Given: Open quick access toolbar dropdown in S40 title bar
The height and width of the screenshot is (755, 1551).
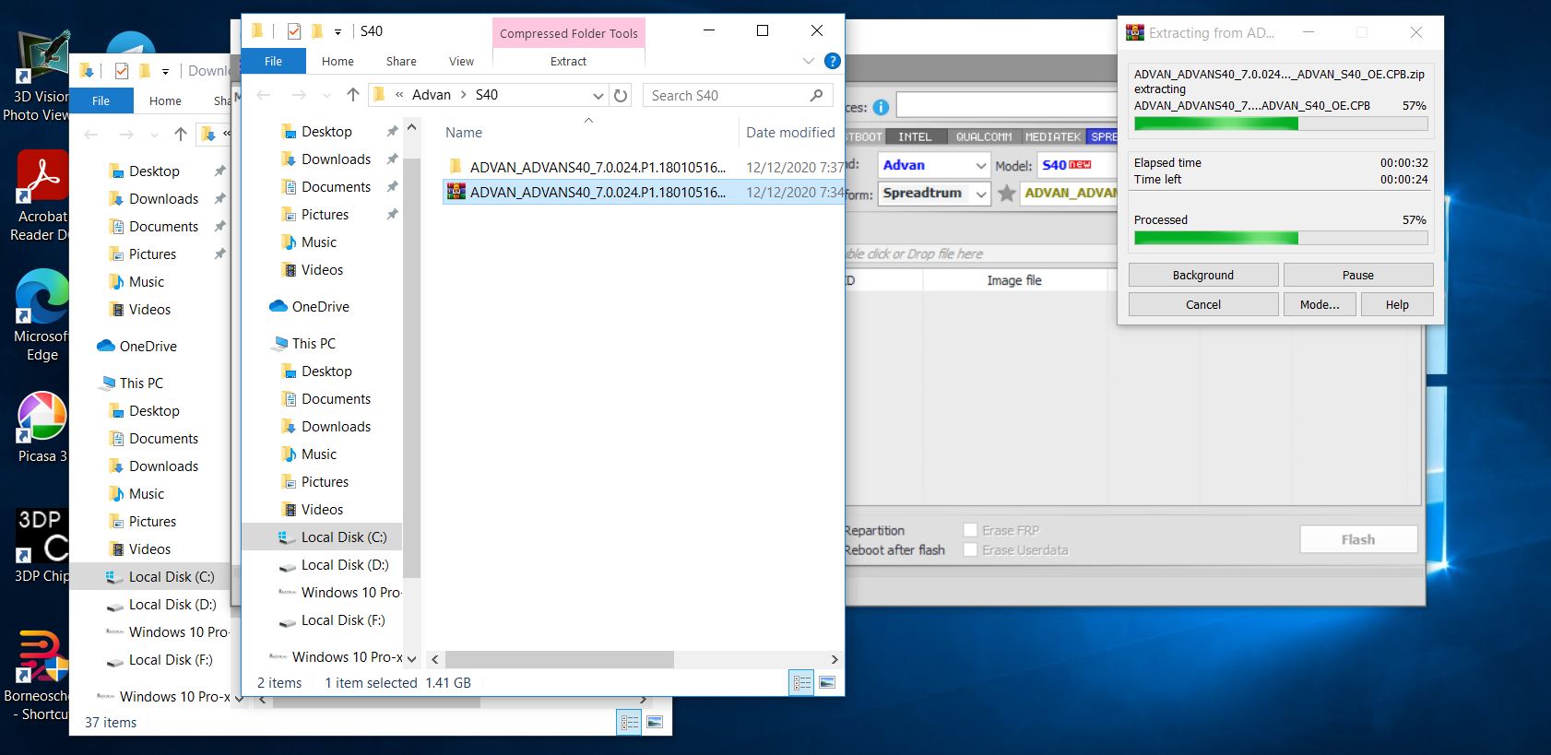Looking at the screenshot, I should point(337,32).
